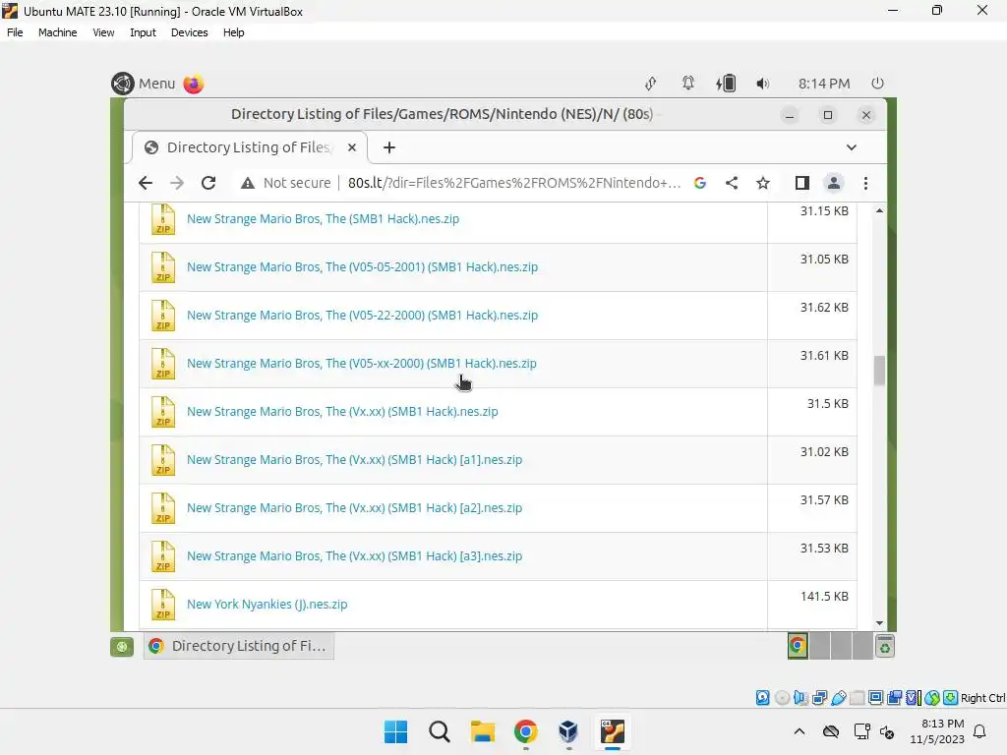Bookmark this page with the star
The width and height of the screenshot is (1007, 755).
point(763,183)
